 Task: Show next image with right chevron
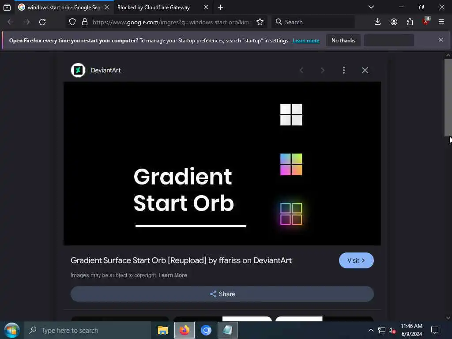point(323,70)
